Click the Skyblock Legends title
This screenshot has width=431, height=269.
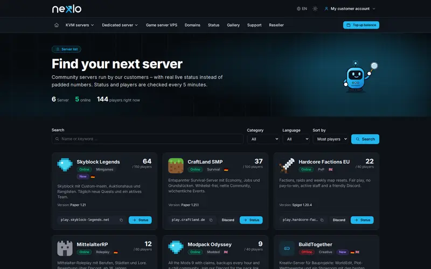coord(98,162)
